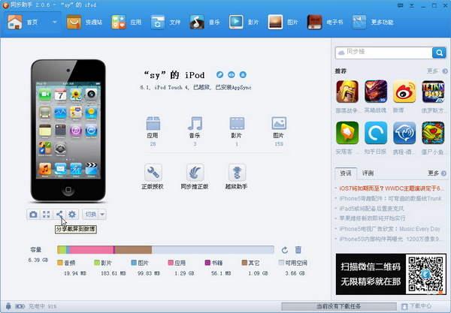
Task: Open the 安居客 app icon
Action: pos(347,133)
